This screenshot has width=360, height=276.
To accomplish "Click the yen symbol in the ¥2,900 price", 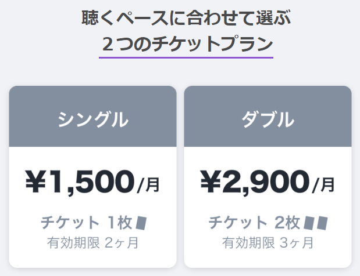I will pyautogui.click(x=211, y=181).
